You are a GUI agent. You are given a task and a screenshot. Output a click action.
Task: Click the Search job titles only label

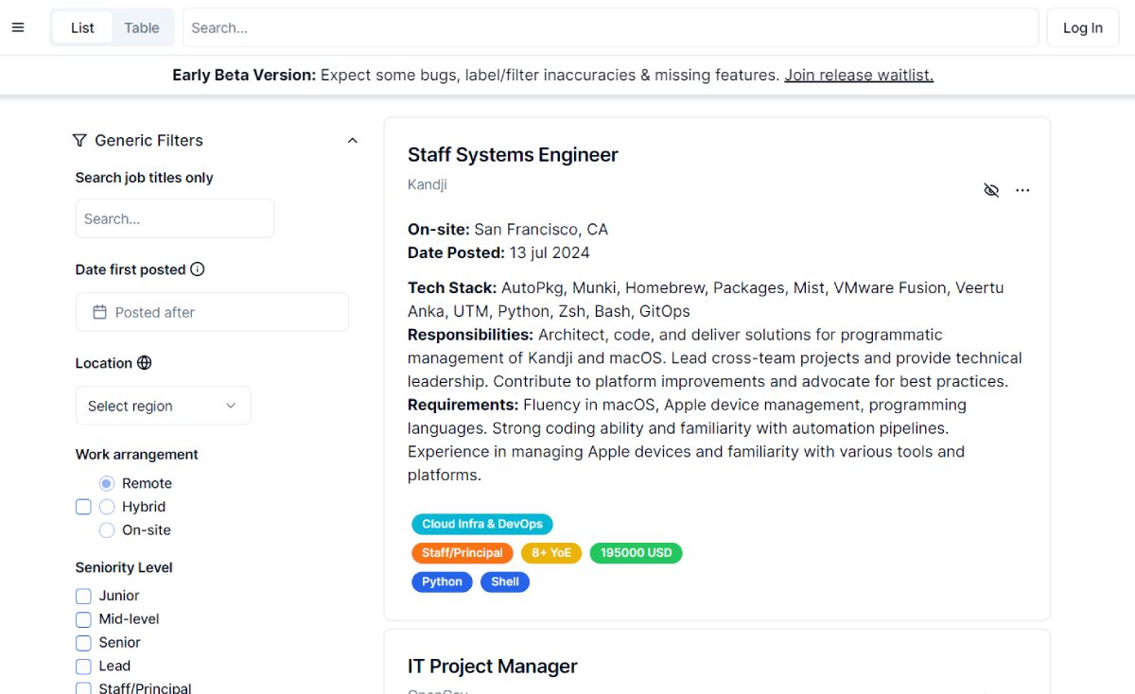point(145,178)
